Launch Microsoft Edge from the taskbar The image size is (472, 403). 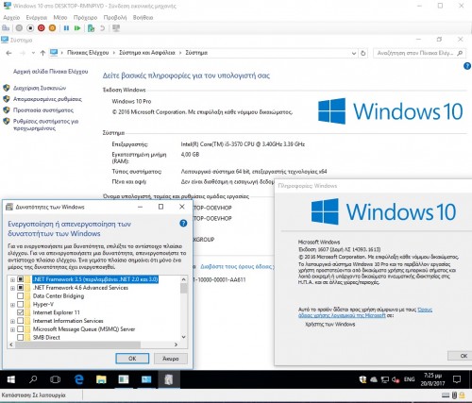[x=78, y=379]
